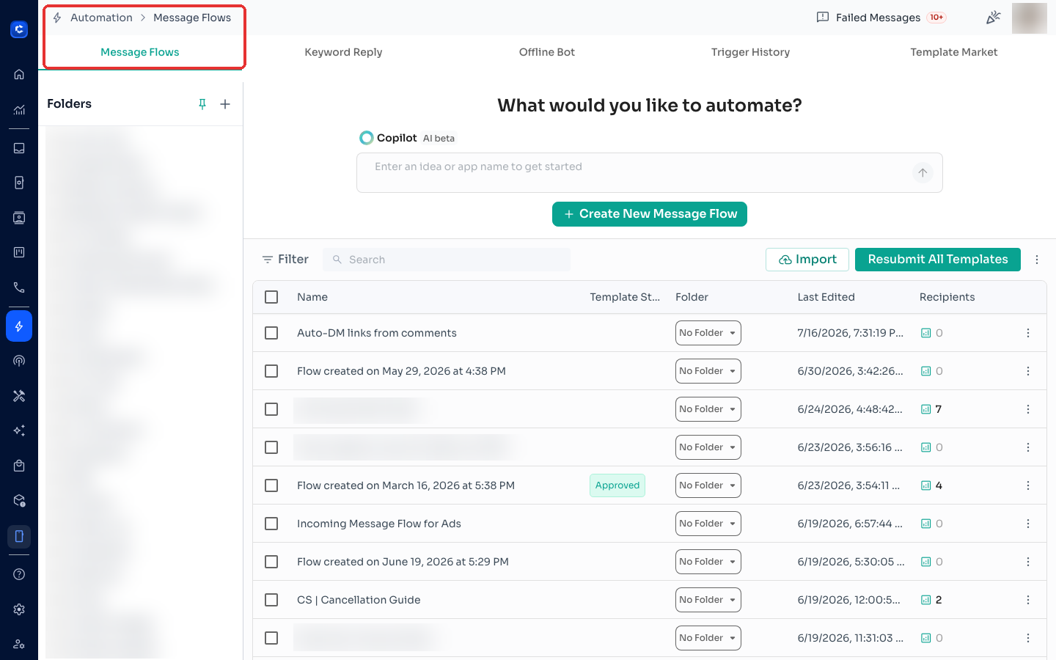The height and width of the screenshot is (660, 1056).
Task: Open folder dropdown for Incoming Message Flow for Ads
Action: point(708,524)
